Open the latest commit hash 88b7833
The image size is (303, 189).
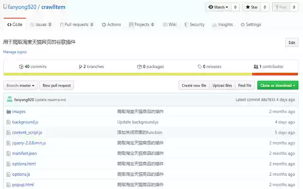[x=268, y=100]
